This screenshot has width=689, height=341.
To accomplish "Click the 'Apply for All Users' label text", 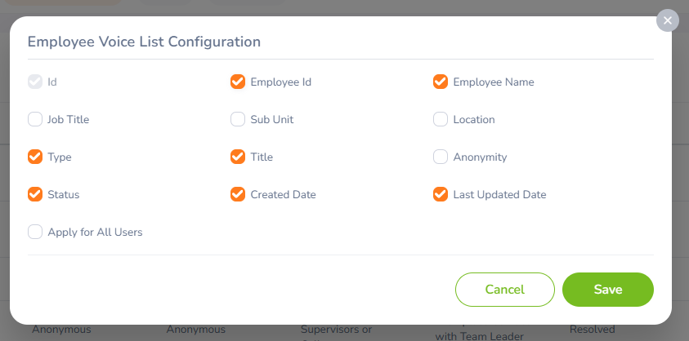I will click(95, 232).
